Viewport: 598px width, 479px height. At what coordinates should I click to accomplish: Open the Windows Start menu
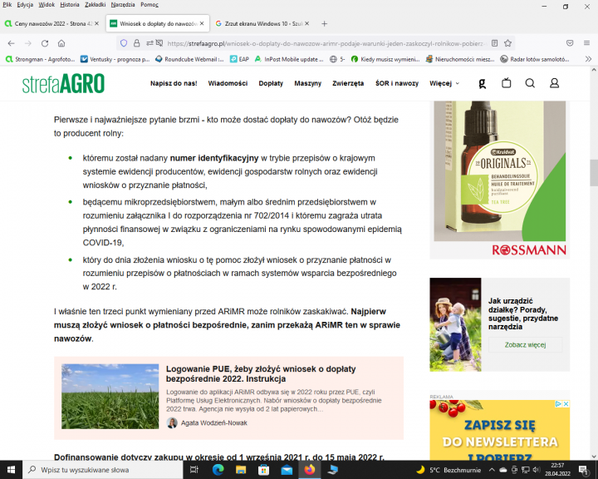tap(11, 470)
